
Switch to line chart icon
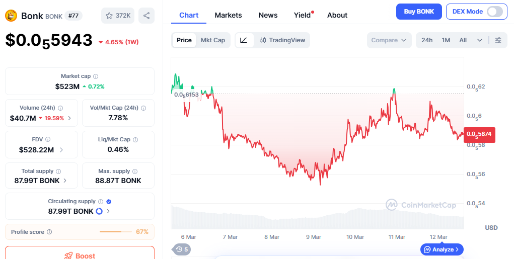[x=244, y=40]
